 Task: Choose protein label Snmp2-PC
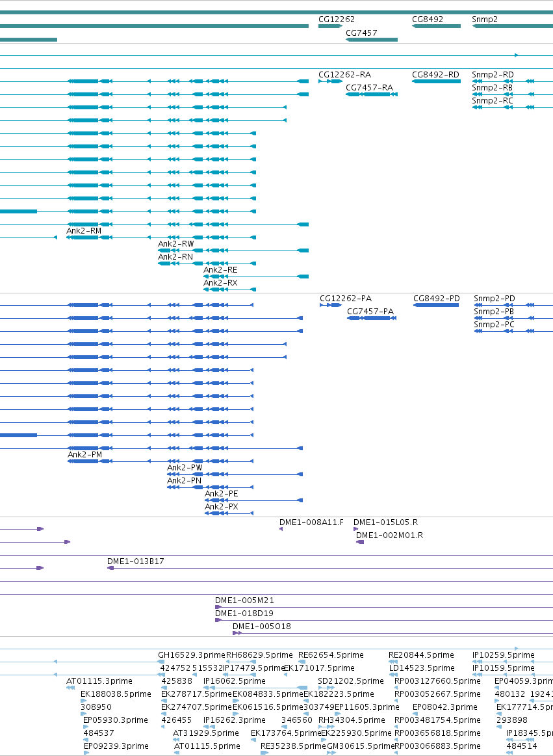pos(494,325)
